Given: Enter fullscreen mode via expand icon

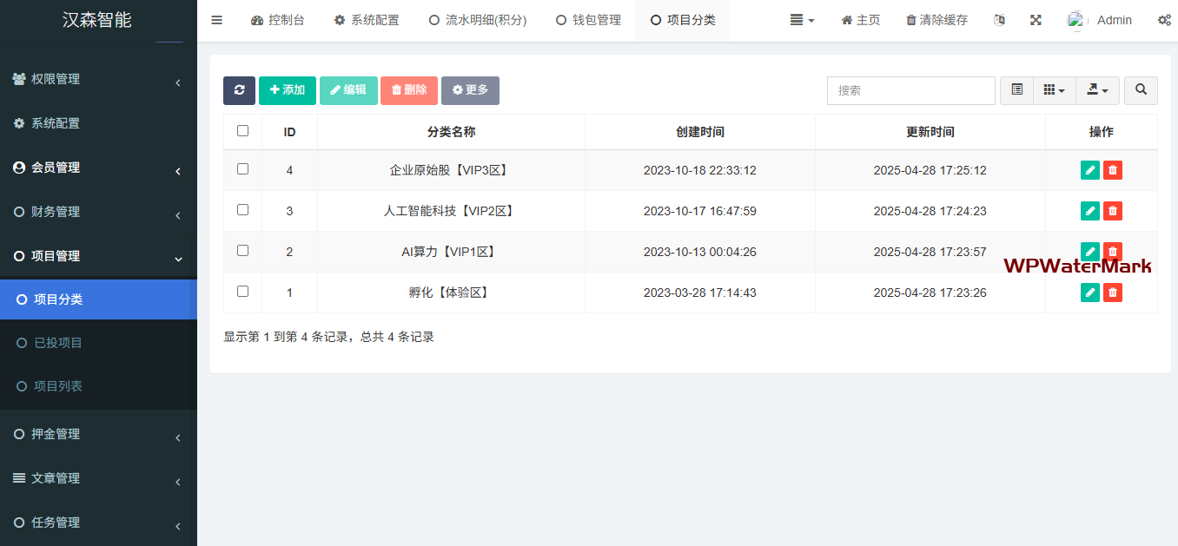Looking at the screenshot, I should coord(1036,20).
